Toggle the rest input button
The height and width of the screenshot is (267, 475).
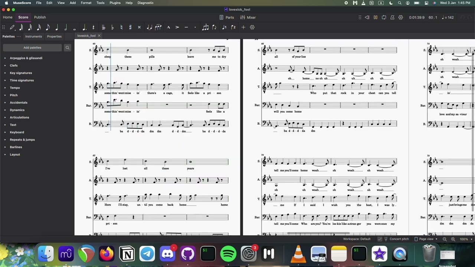tap(94, 27)
